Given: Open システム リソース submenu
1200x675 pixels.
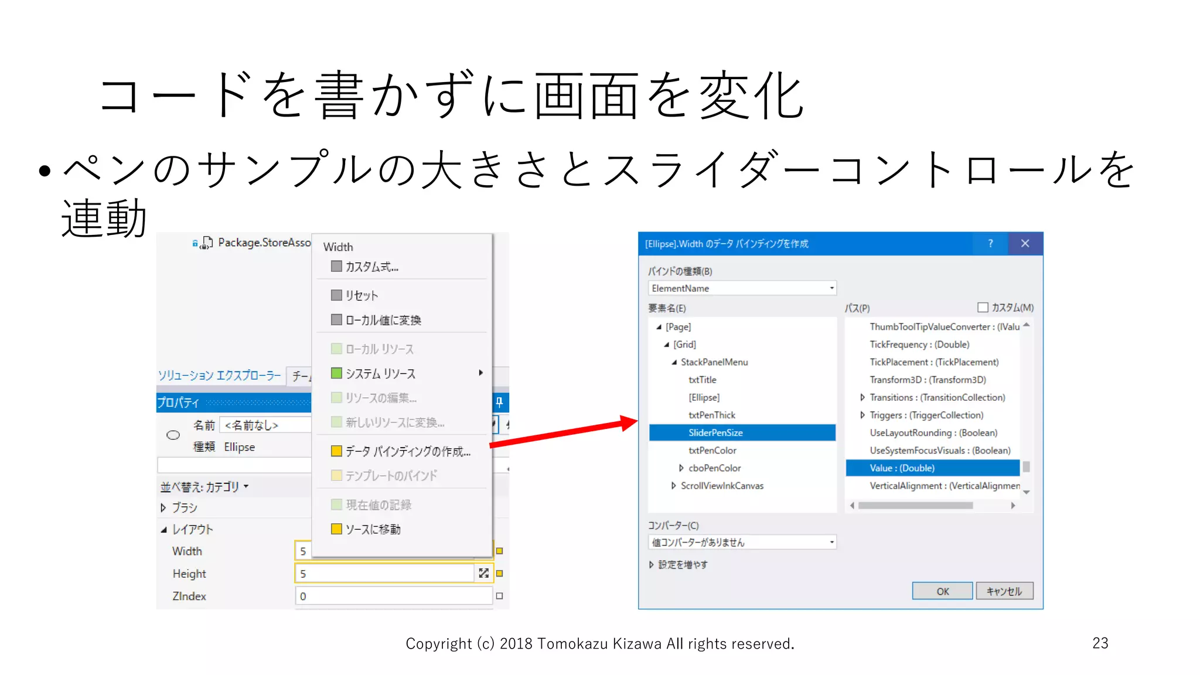Looking at the screenshot, I should pos(403,373).
